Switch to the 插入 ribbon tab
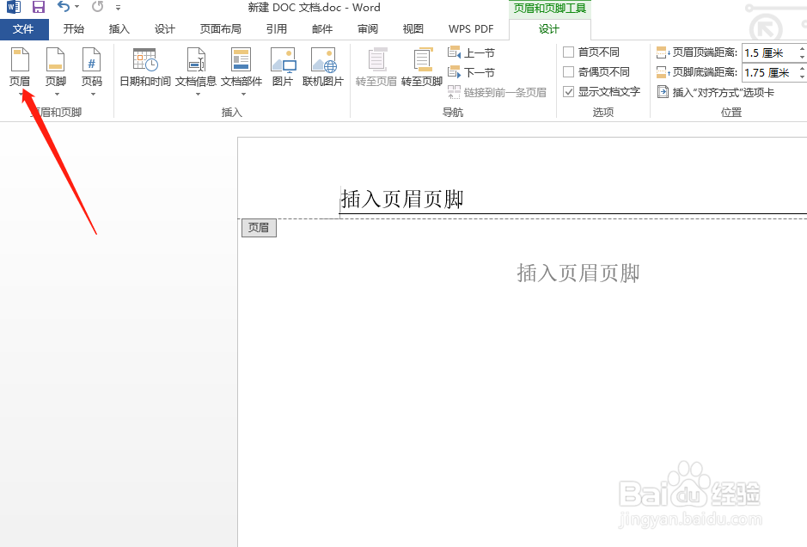The image size is (807, 547). [x=119, y=28]
